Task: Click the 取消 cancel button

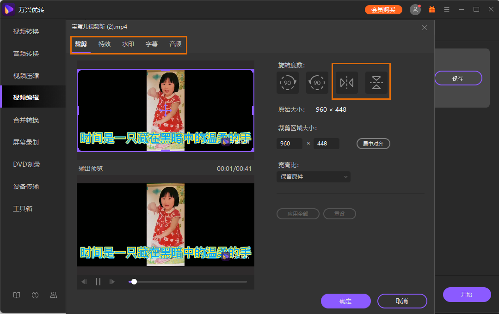Action: [x=402, y=301]
